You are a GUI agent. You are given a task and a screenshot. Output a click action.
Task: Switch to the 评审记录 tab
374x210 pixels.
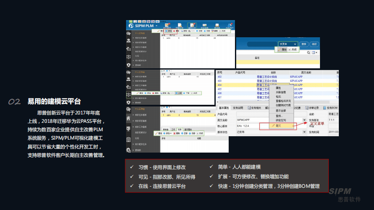pyautogui.click(x=312, y=108)
